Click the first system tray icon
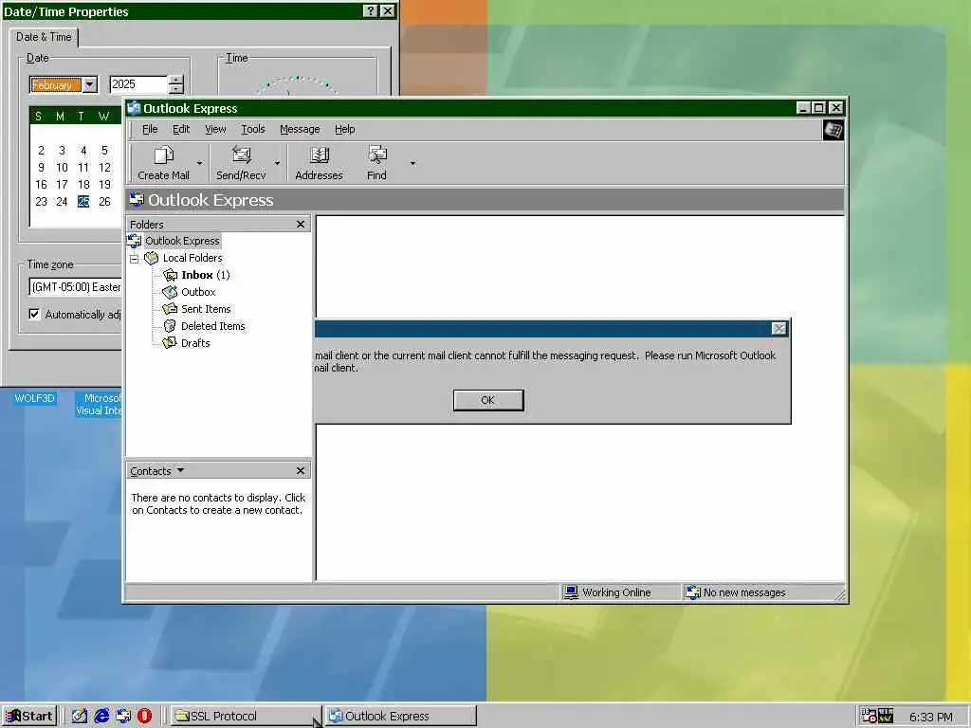Image resolution: width=971 pixels, height=728 pixels. (869, 717)
